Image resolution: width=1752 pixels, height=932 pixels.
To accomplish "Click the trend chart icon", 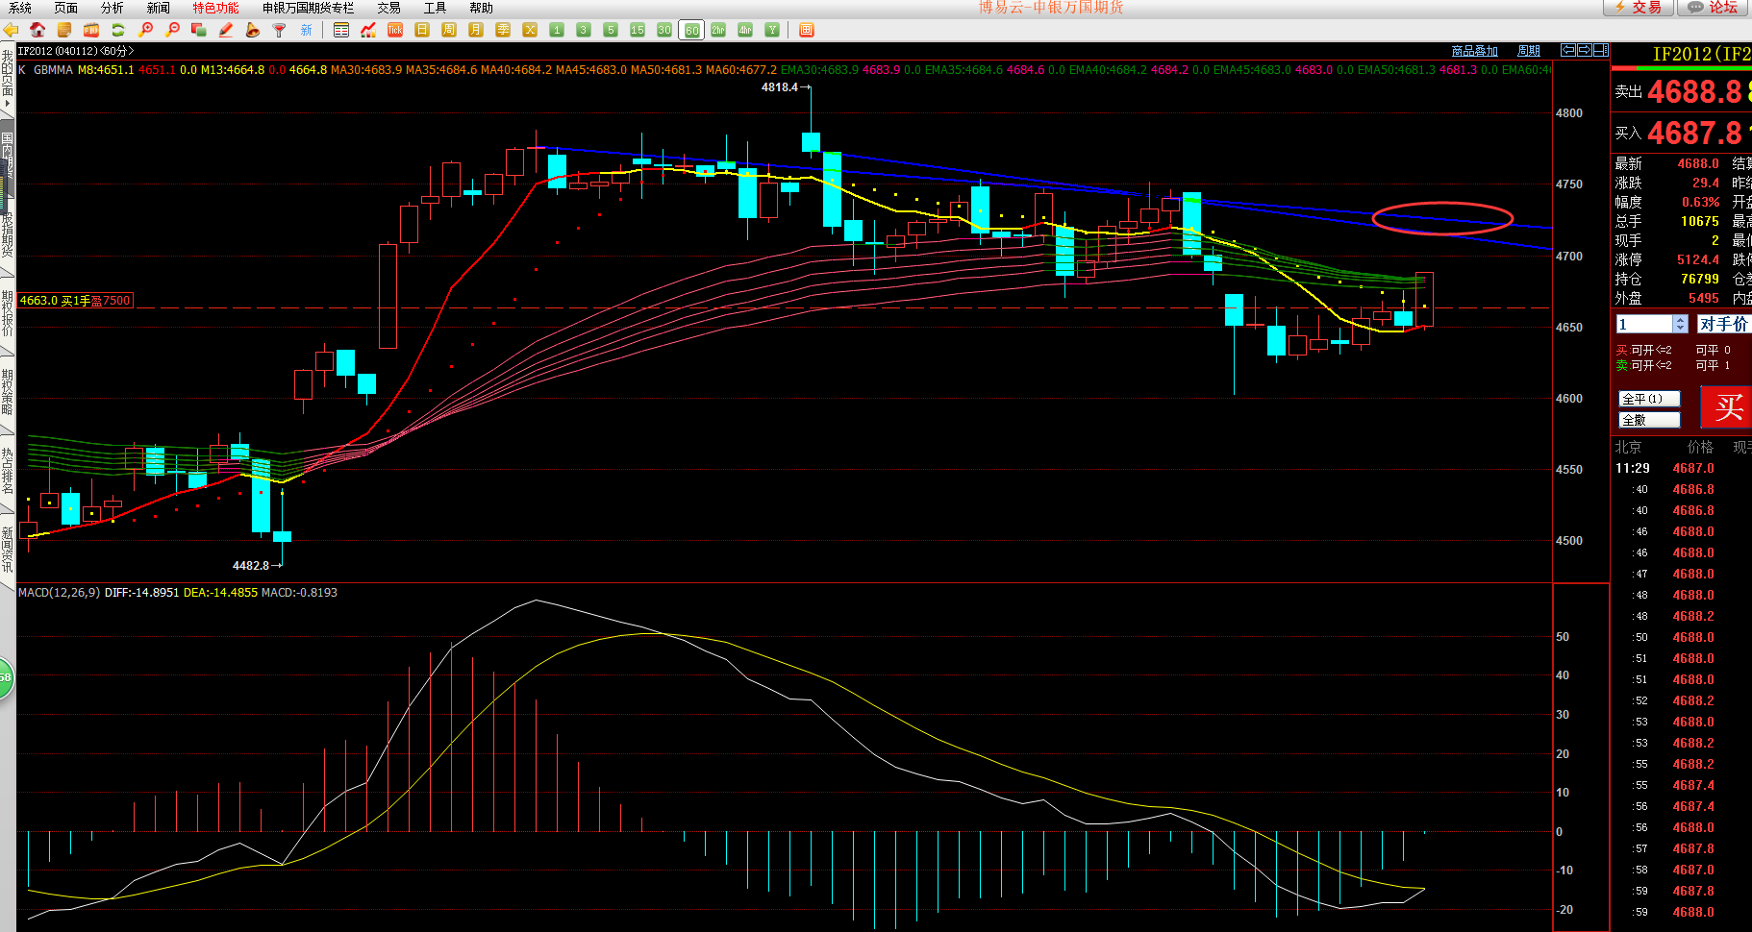I will tap(368, 30).
